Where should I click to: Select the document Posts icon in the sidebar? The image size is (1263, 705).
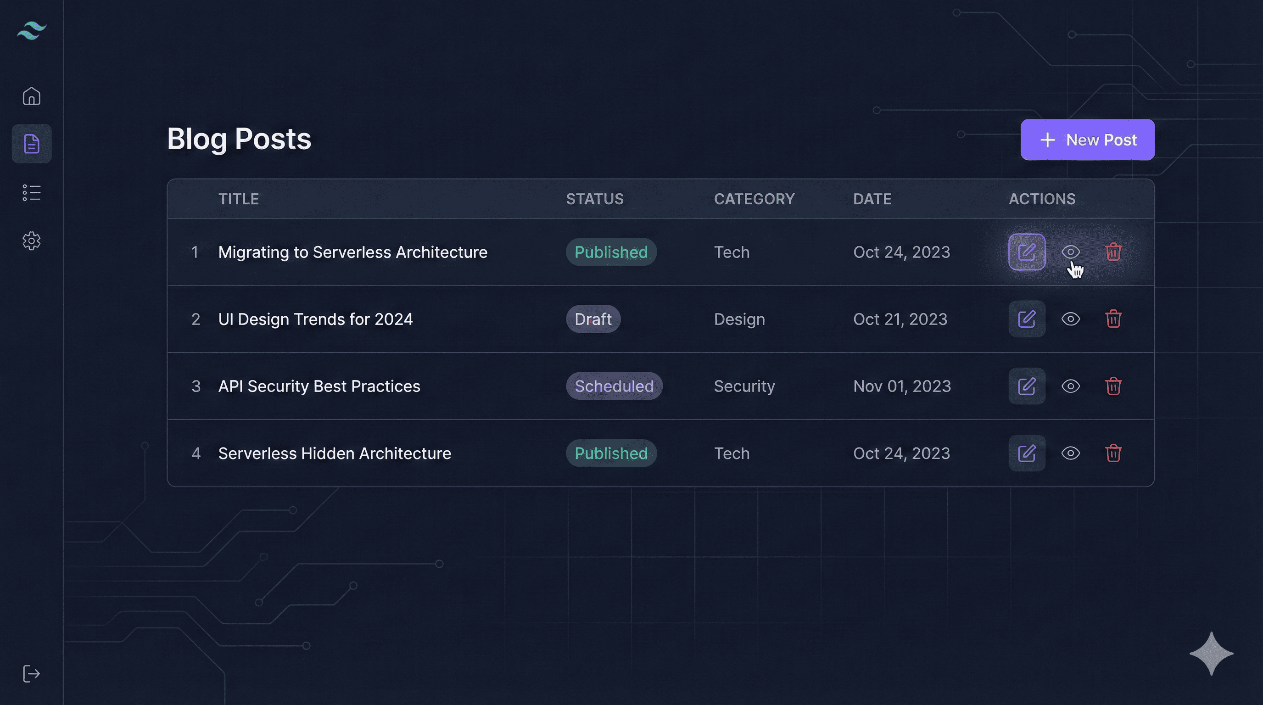31,144
